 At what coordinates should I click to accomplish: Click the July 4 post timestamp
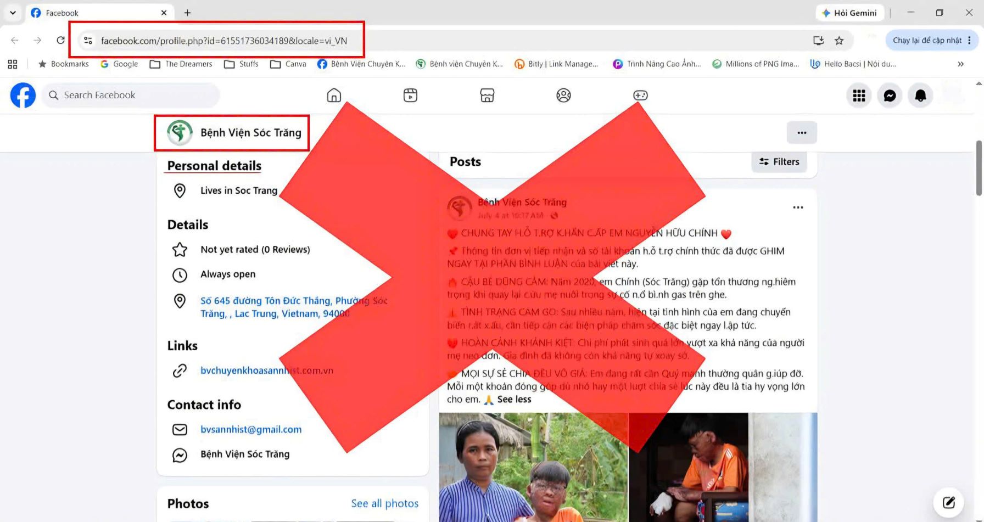pyautogui.click(x=510, y=216)
